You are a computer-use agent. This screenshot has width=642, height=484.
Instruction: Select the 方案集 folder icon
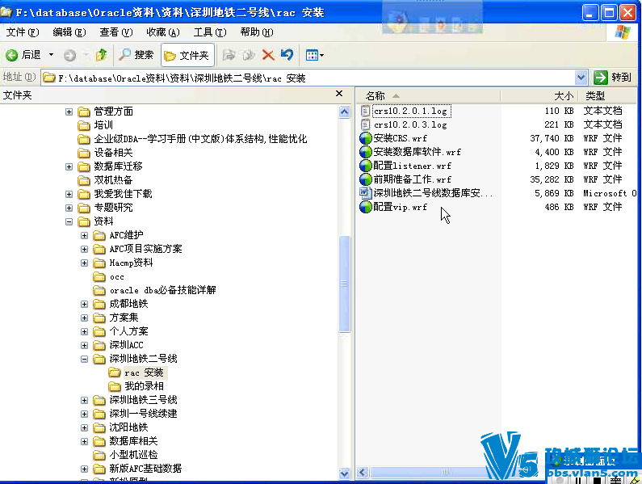[99, 318]
